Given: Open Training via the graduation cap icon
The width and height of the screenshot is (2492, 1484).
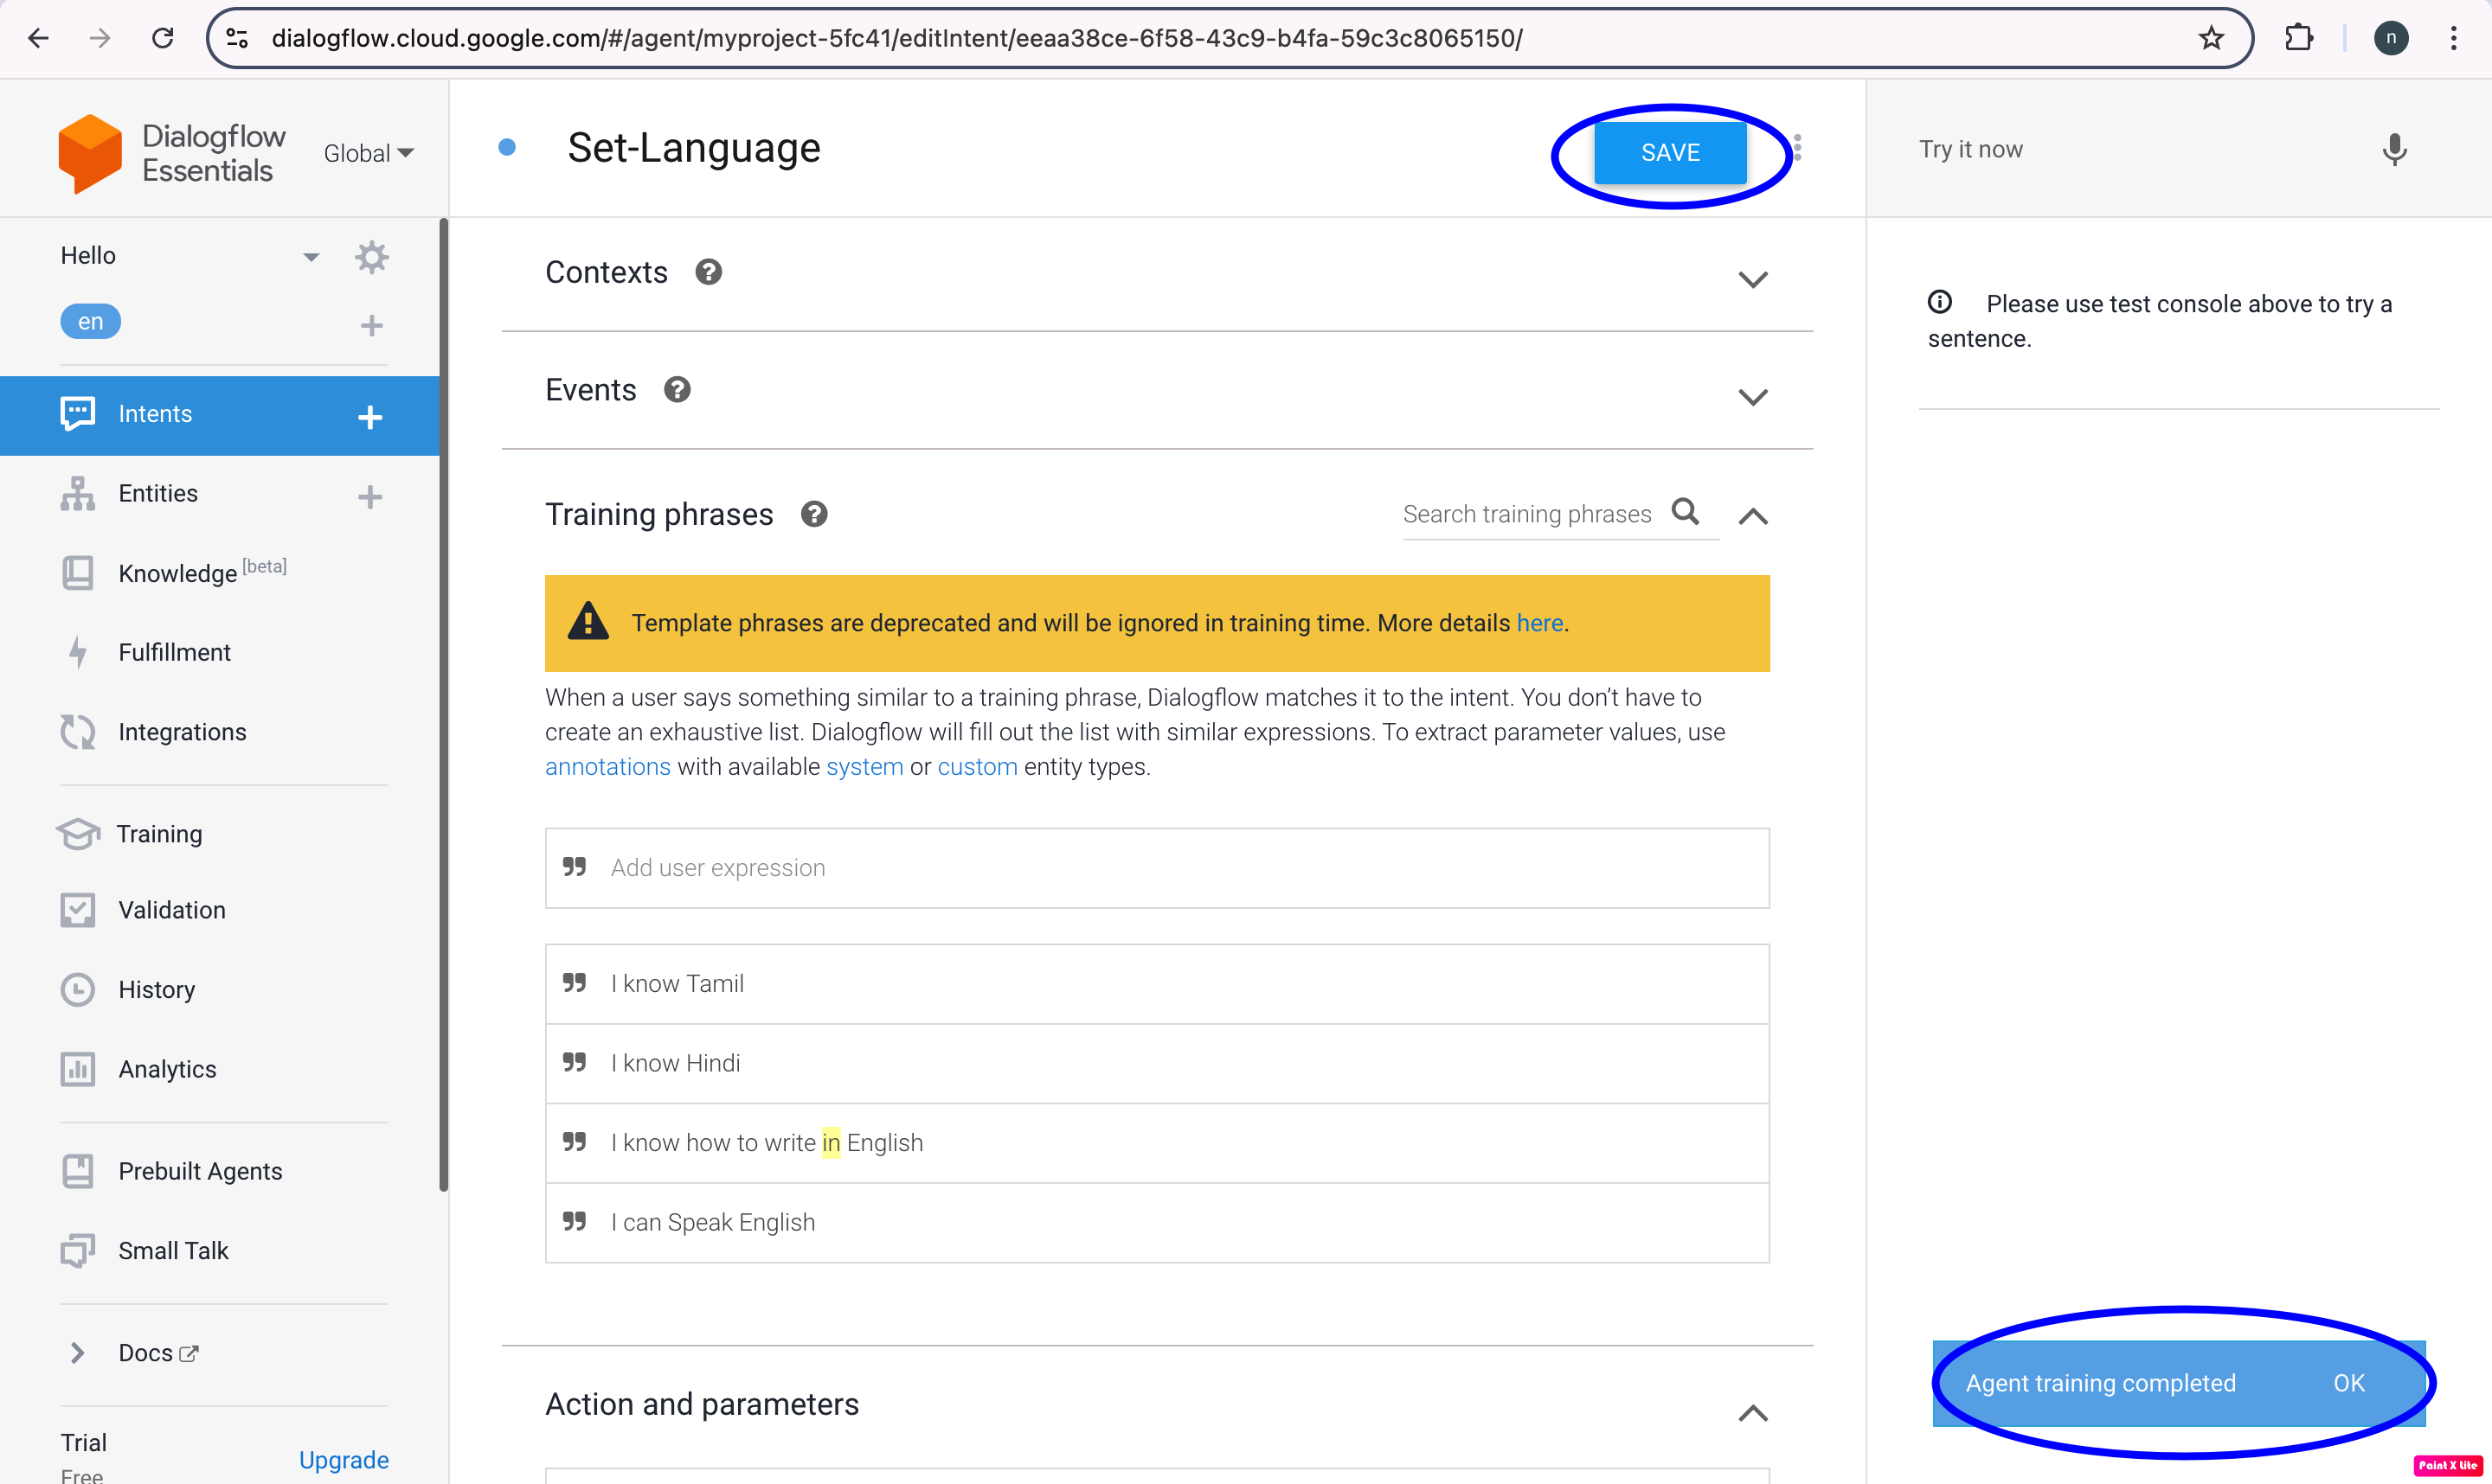Looking at the screenshot, I should pyautogui.click(x=78, y=833).
